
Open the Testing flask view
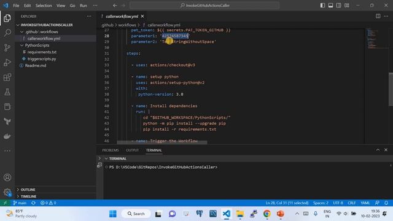pos(7,92)
